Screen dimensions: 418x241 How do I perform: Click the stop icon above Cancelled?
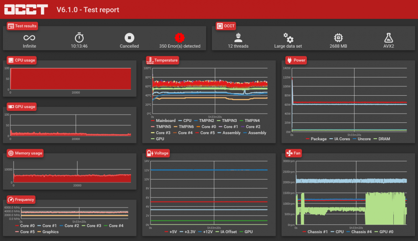coord(129,38)
